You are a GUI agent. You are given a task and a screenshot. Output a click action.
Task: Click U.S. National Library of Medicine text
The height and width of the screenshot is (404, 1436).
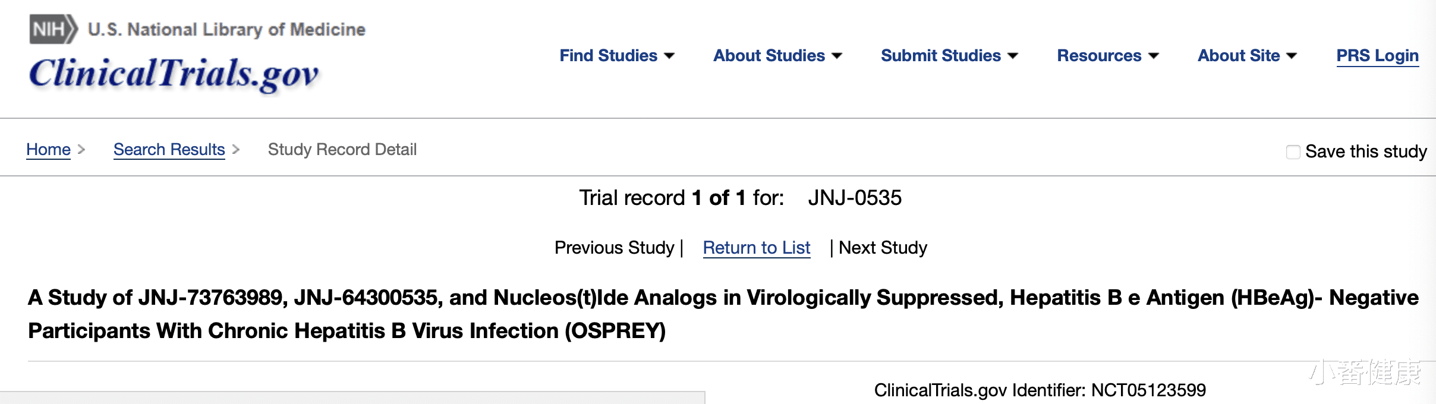pyautogui.click(x=226, y=29)
